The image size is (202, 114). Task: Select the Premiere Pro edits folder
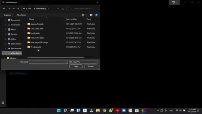click(x=36, y=38)
